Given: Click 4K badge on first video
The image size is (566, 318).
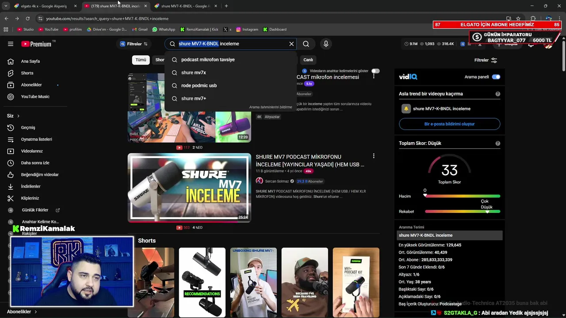Looking at the screenshot, I should point(259,117).
